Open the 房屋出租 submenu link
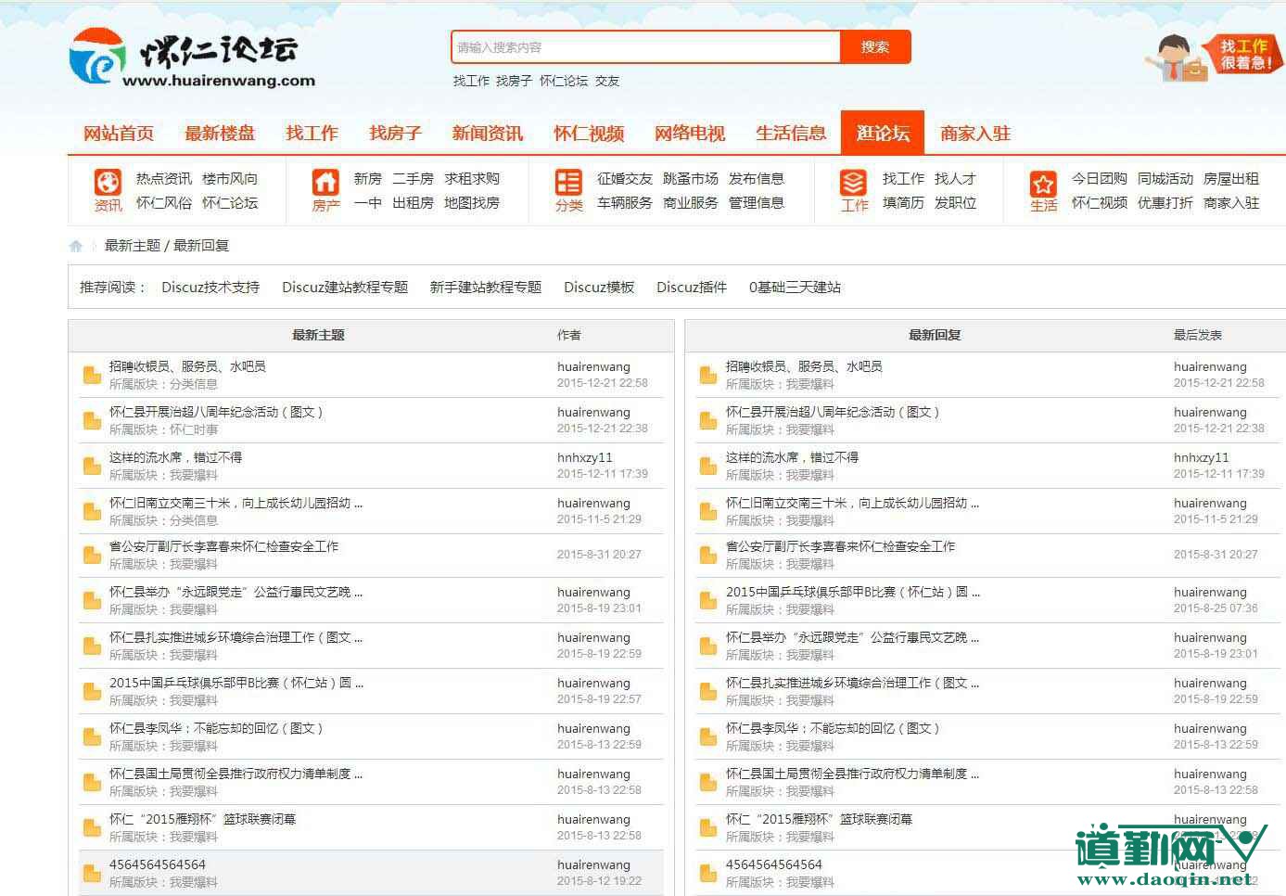Viewport: 1286px width, 896px height. [x=1231, y=178]
